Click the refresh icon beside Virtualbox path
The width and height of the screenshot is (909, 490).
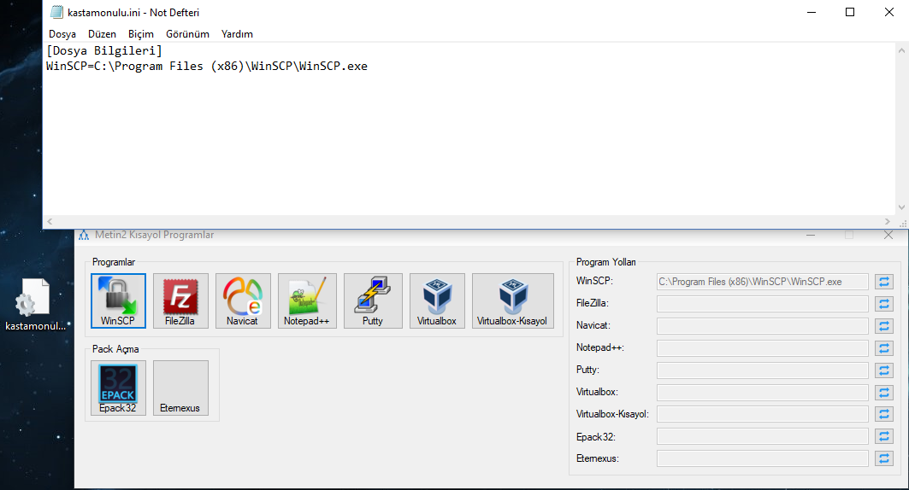884,393
